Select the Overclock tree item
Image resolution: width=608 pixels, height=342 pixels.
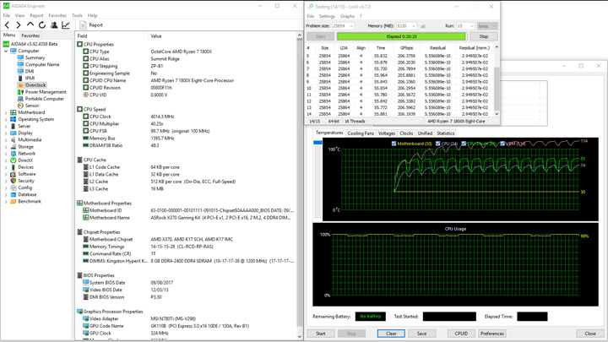35,85
